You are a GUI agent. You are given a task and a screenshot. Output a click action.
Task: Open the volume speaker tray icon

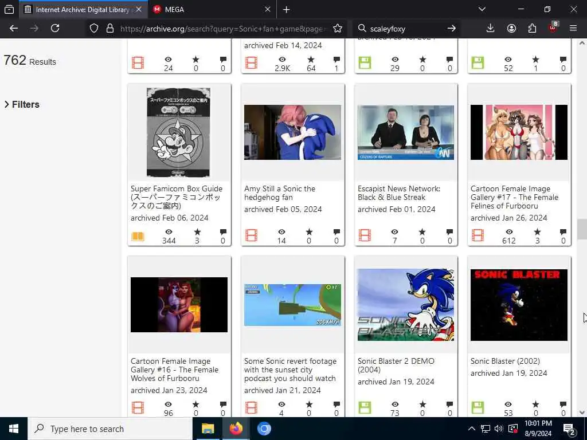click(x=499, y=429)
